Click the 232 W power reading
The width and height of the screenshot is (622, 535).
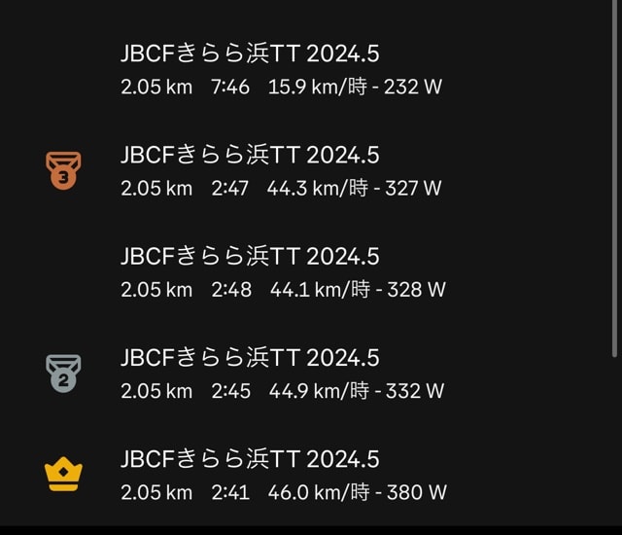pos(412,87)
